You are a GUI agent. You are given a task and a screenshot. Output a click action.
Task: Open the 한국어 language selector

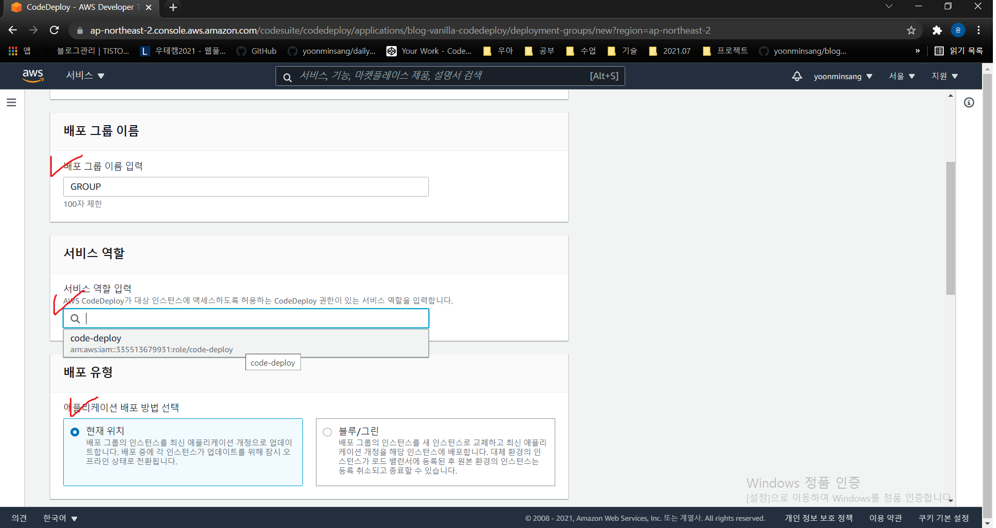point(60,518)
